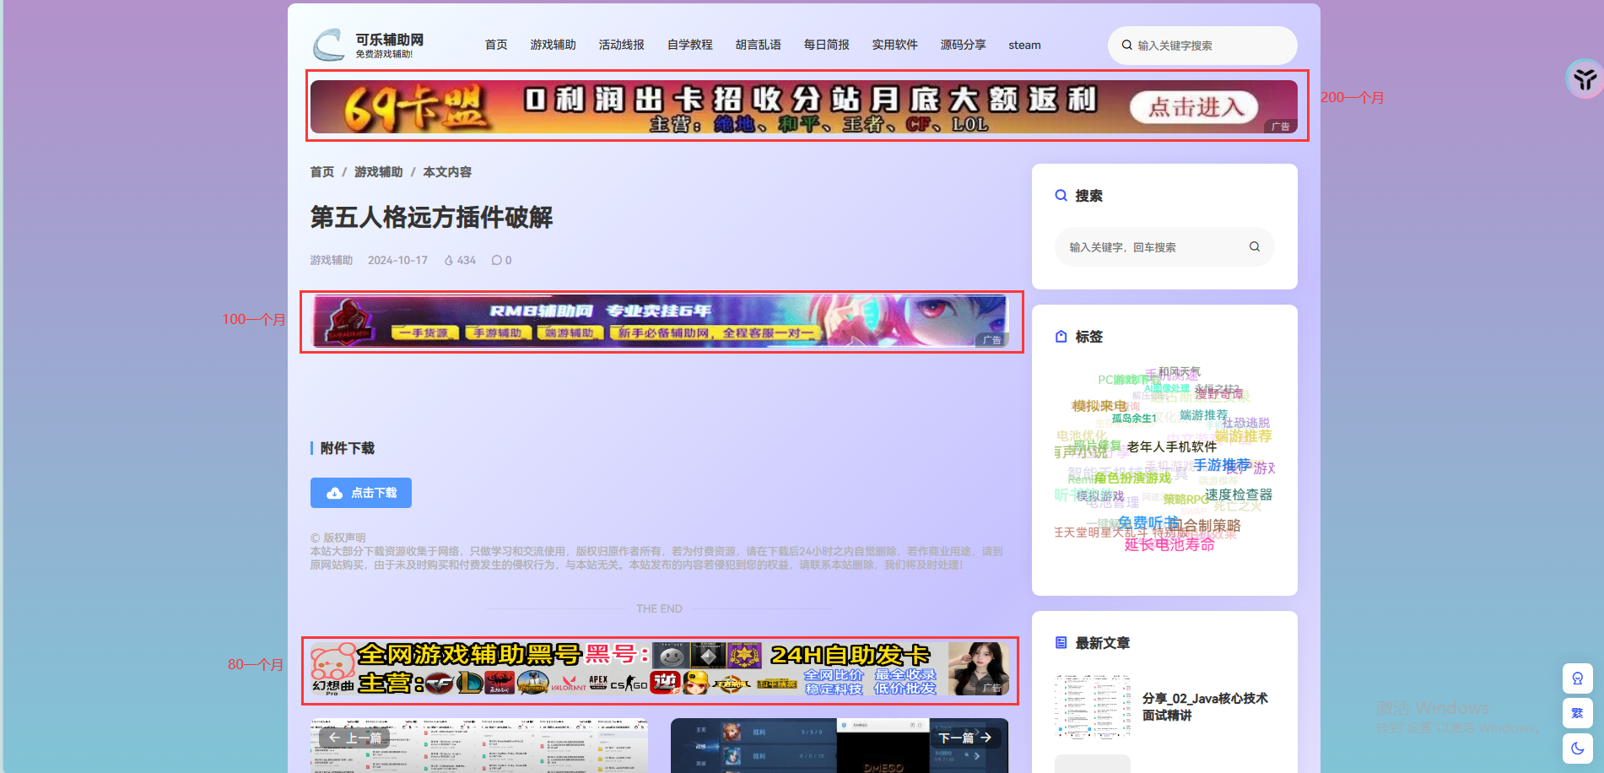This screenshot has height=773, width=1604.
Task: Open article 分享_02_Java核心技术面试精讲
Action: pos(1205,706)
